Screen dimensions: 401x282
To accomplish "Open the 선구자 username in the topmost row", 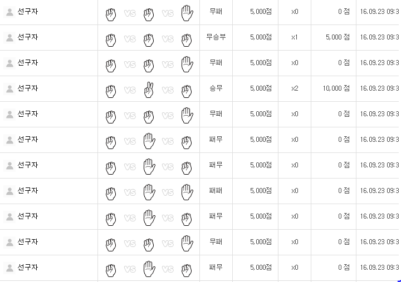I will [28, 12].
